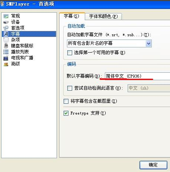The height and width of the screenshot is (172, 170).
Task: Click the 首选项 gear icon
Action: [6, 28]
